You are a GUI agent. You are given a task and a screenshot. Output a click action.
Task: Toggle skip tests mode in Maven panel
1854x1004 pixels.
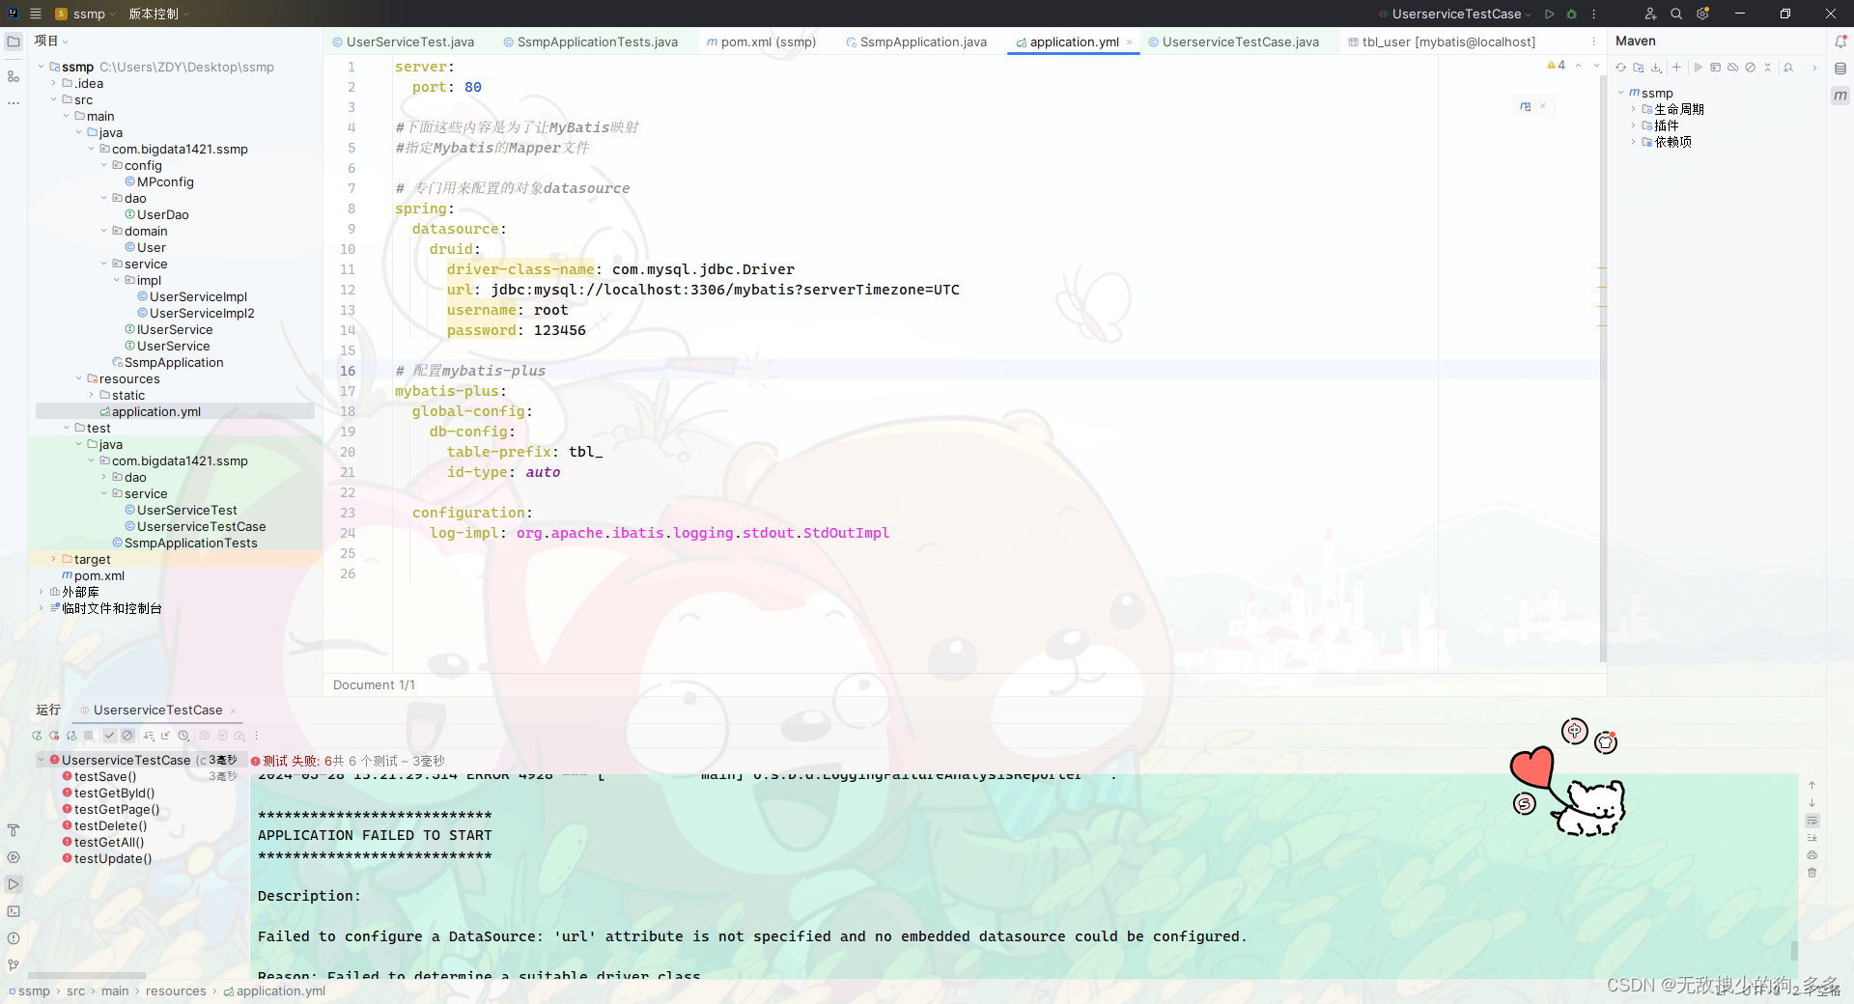[x=1750, y=68]
